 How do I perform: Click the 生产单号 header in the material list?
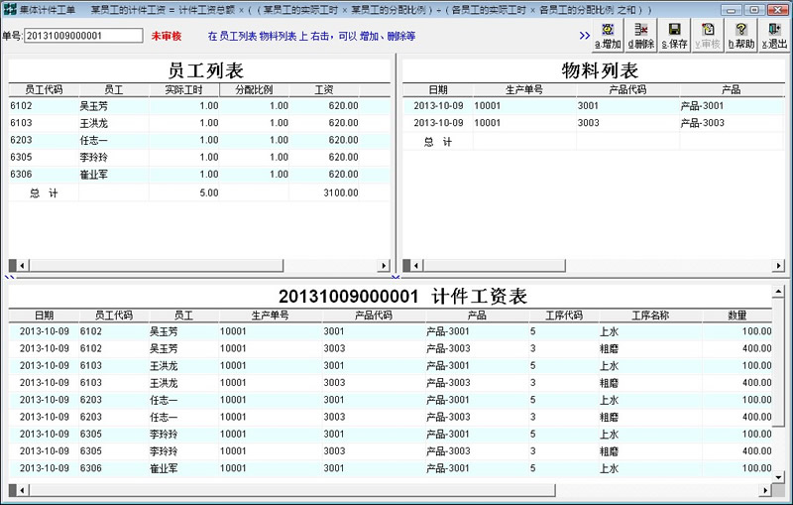(524, 89)
